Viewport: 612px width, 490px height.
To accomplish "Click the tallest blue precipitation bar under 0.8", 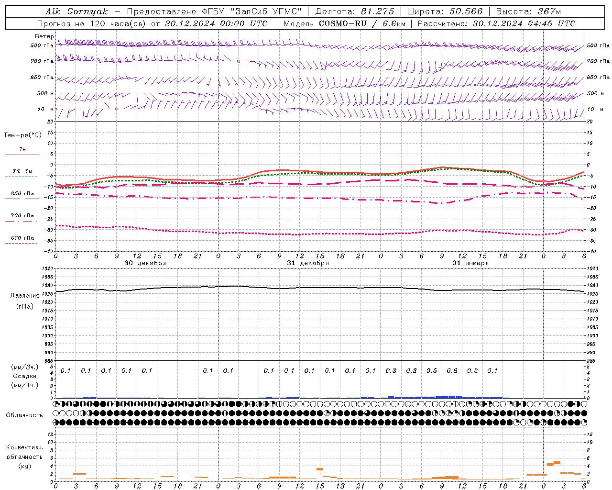I will coord(452,397).
